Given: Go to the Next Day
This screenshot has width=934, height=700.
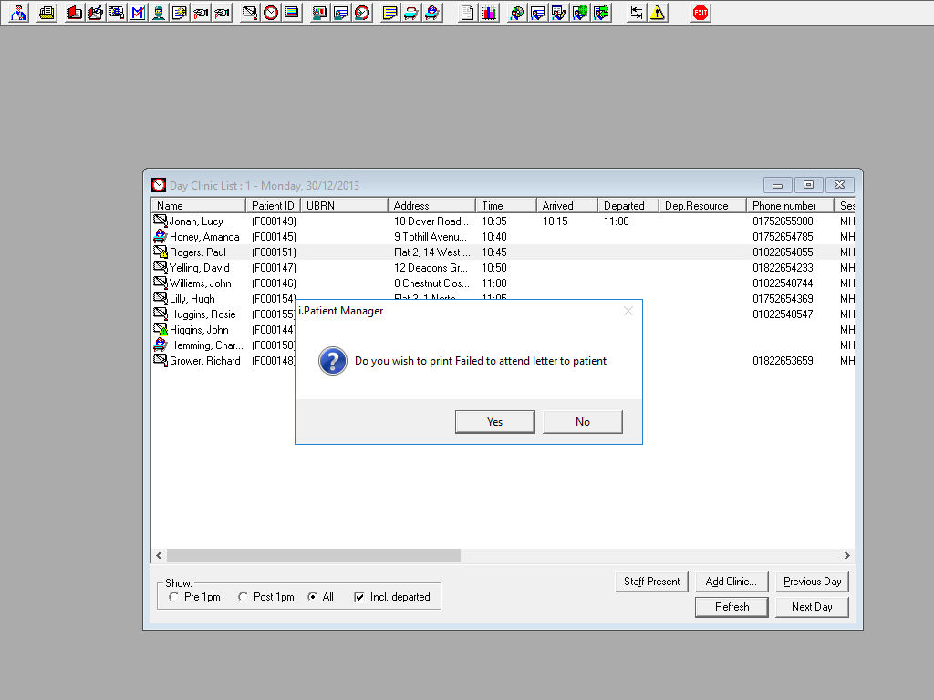Looking at the screenshot, I should [812, 607].
